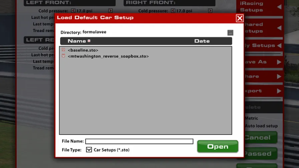Open the iRacing Setups menu

pyautogui.click(x=260, y=7)
